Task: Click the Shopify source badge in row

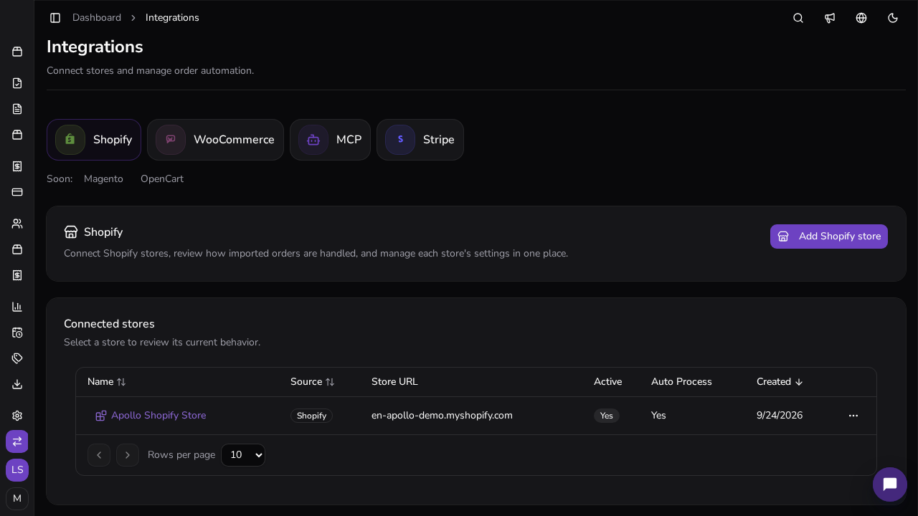Action: [311, 416]
